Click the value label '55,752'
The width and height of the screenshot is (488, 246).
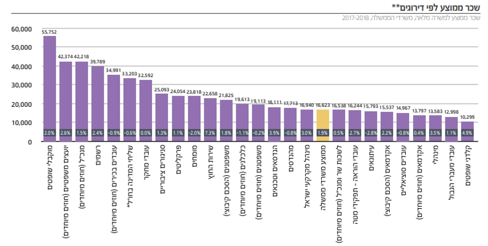point(49,32)
